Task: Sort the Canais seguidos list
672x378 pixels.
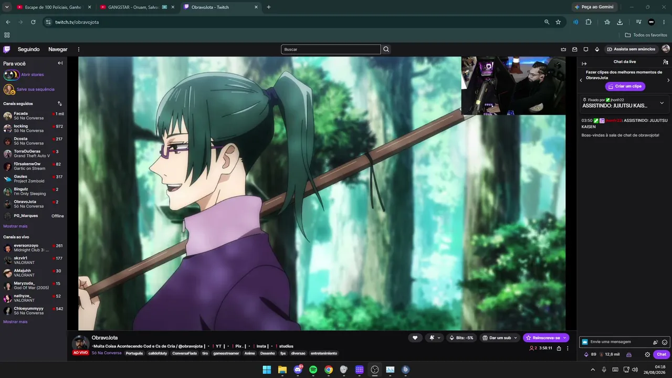Action: tap(60, 103)
